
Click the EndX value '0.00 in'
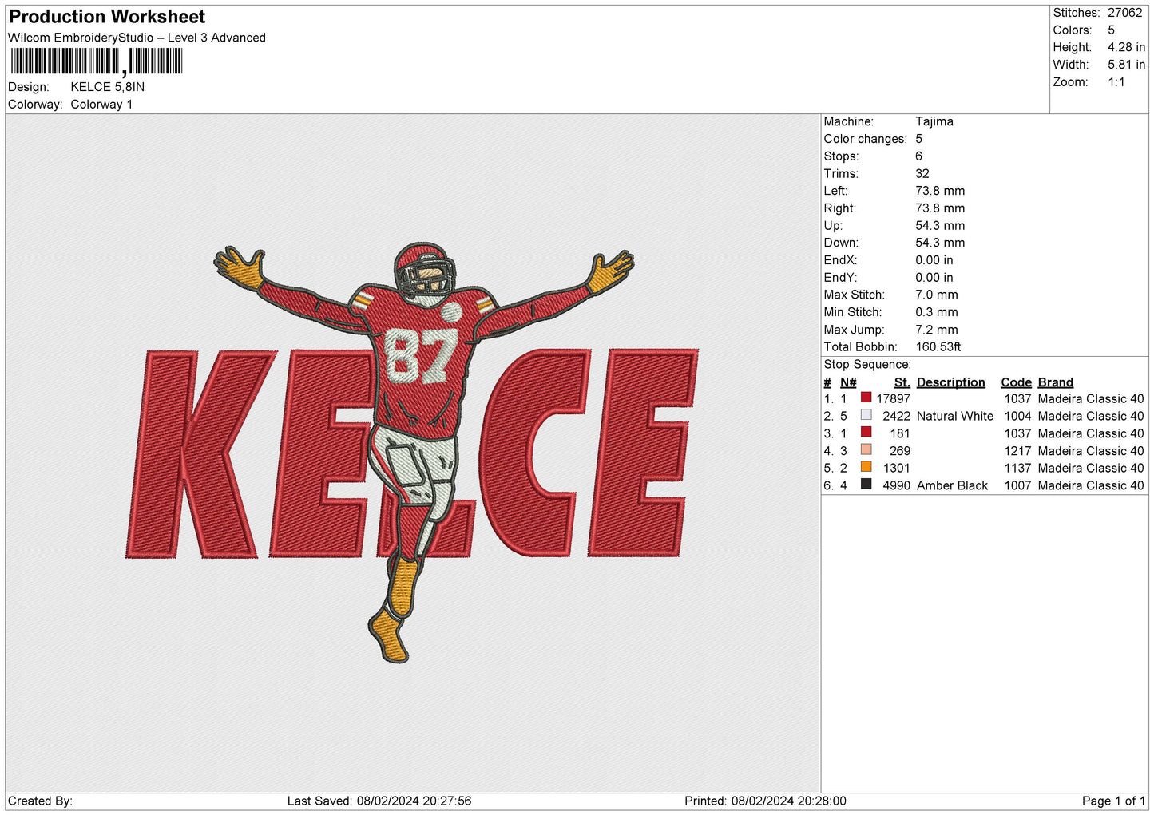[x=934, y=260]
